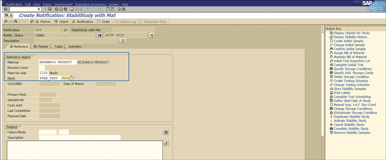
Task: Click the yellow Exit icon
Action: [x=61, y=9]
